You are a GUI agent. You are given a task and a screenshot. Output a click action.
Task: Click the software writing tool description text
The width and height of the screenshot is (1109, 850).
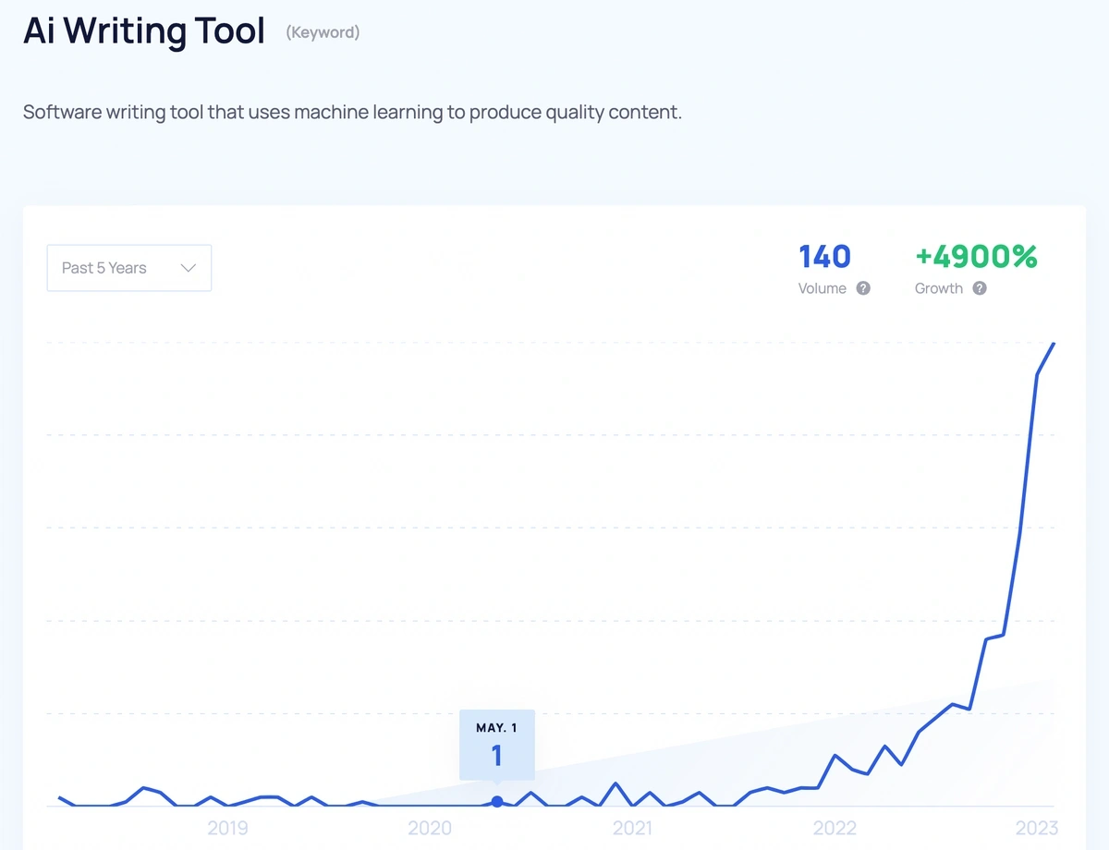(x=352, y=113)
